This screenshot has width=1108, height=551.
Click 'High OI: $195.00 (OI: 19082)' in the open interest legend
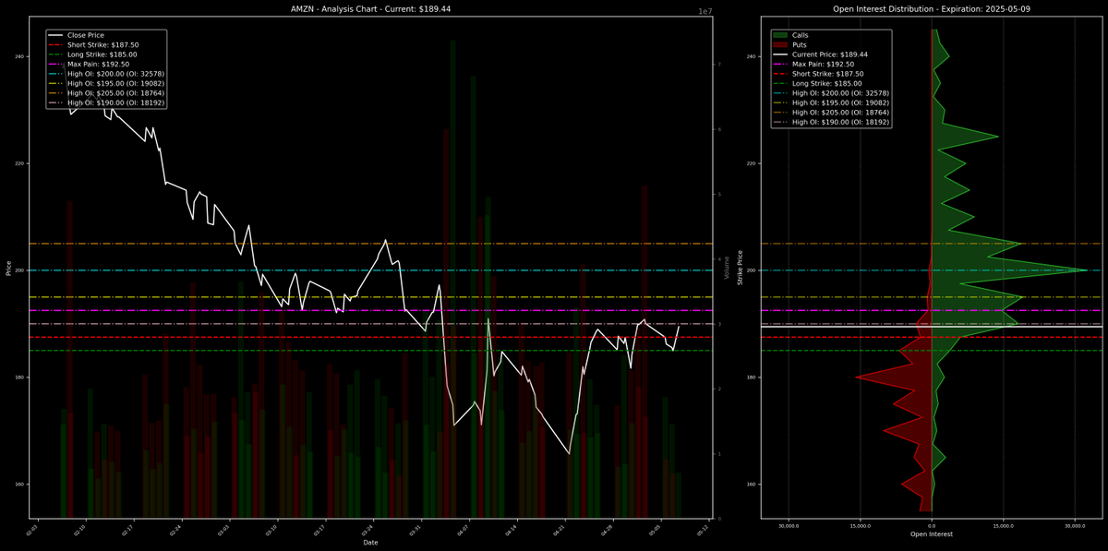click(842, 103)
